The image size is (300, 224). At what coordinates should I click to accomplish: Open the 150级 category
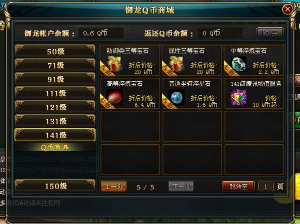coord(55,186)
